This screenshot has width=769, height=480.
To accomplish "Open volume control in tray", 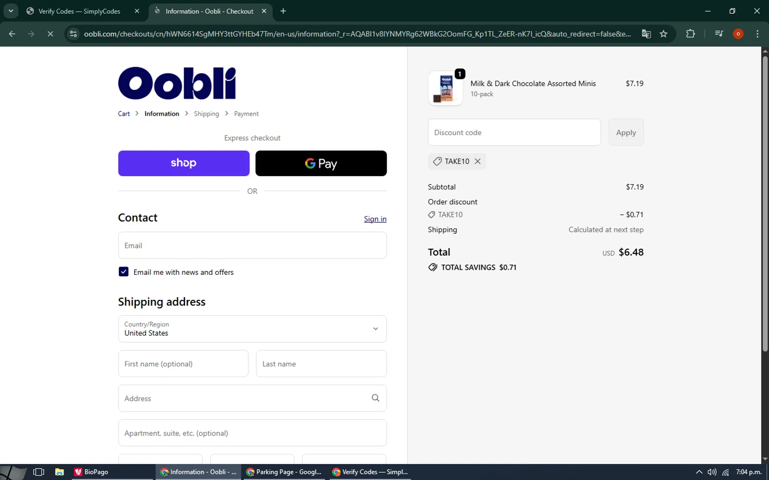I will click(x=712, y=472).
